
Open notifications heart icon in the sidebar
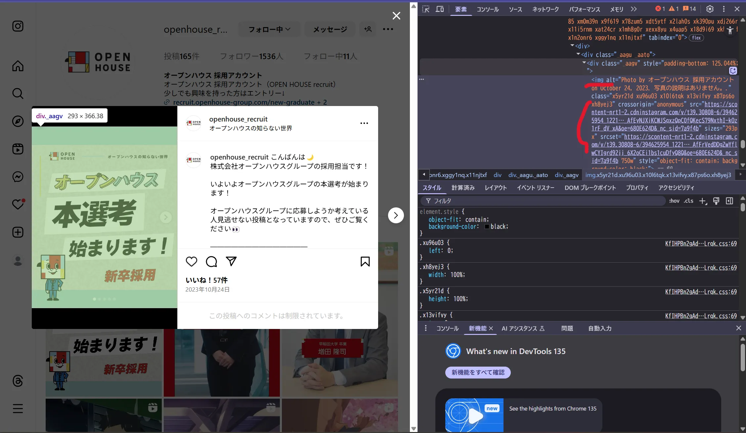[18, 204]
